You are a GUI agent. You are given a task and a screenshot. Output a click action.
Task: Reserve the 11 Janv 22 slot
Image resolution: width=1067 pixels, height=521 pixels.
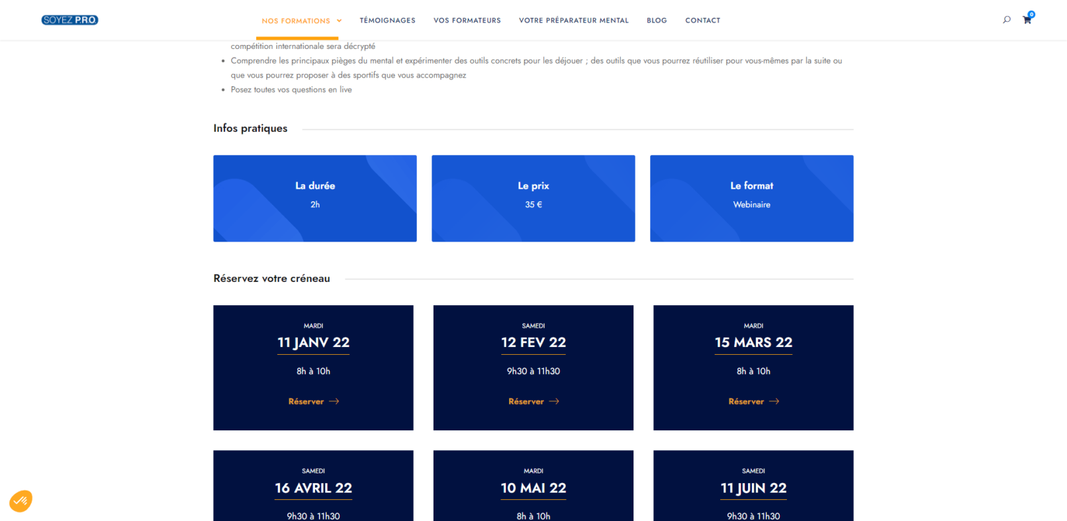pyautogui.click(x=306, y=401)
